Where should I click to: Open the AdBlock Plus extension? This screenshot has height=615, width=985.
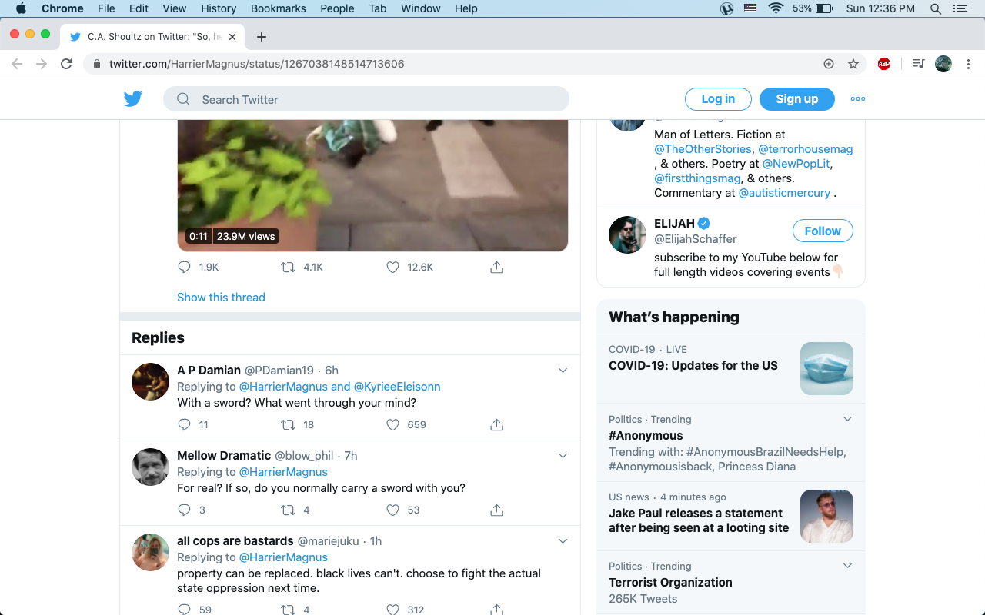884,64
